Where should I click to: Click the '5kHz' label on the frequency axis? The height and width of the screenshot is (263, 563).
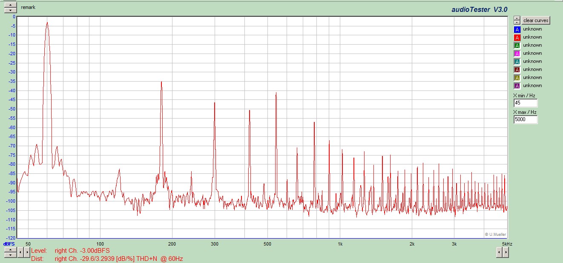507,244
